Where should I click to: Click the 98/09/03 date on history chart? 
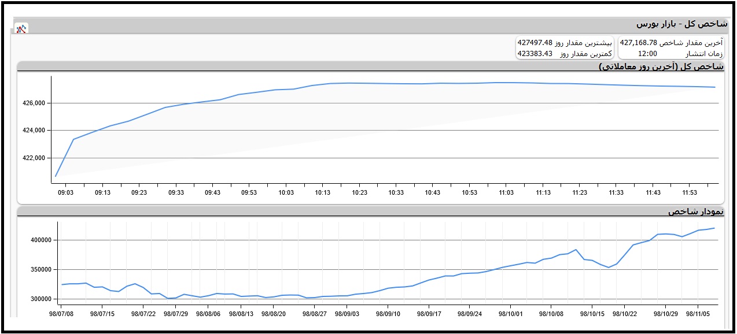(x=347, y=314)
